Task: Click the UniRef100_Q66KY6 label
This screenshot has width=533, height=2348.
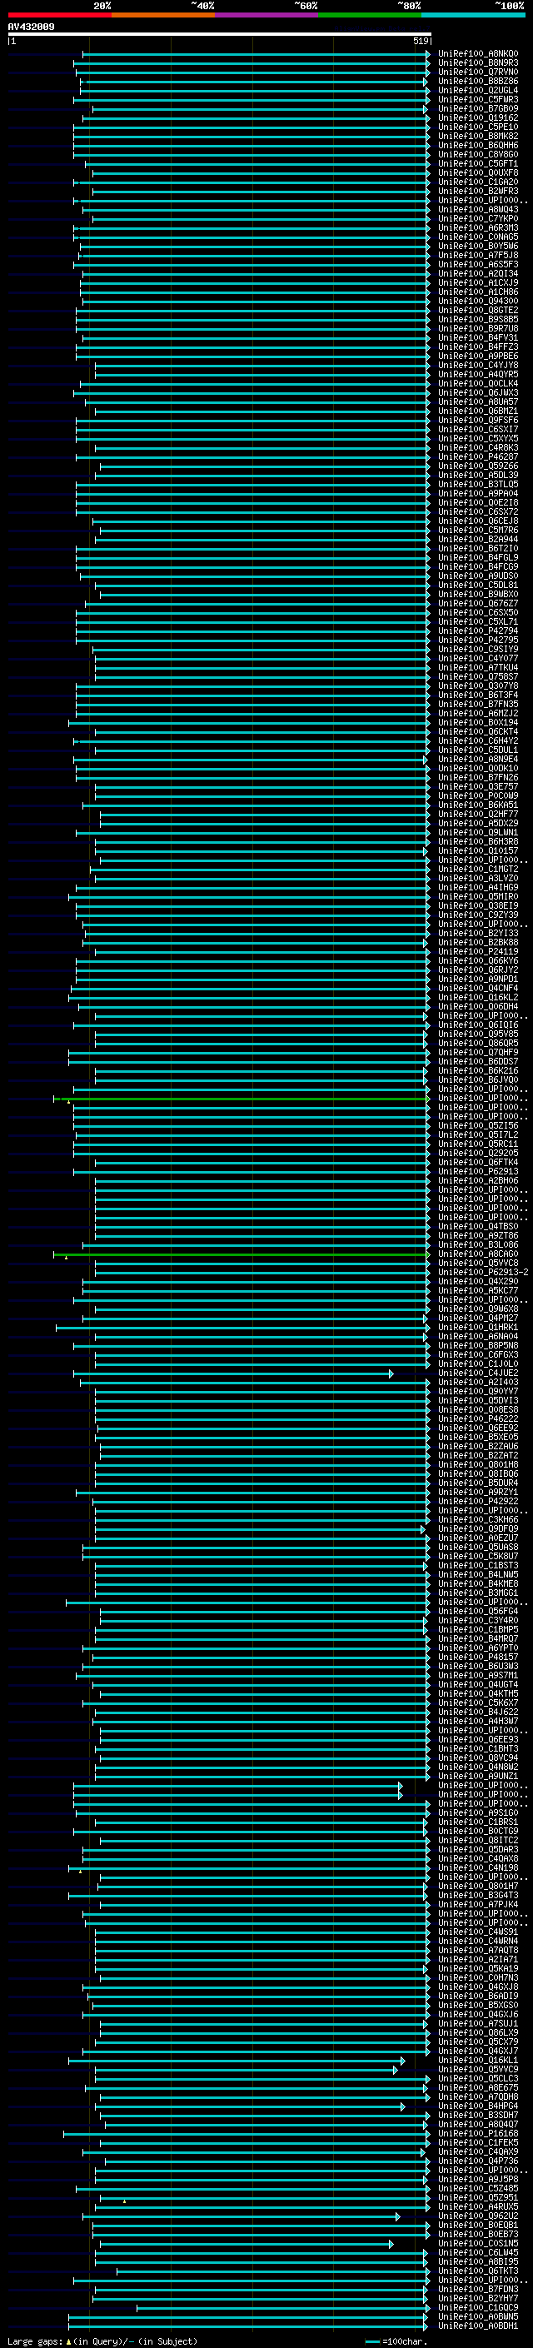Action: coord(477,960)
